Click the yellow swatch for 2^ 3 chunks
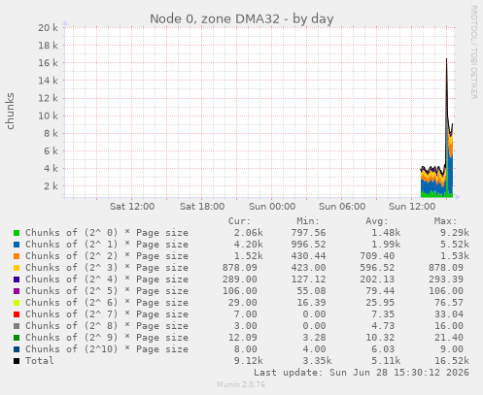This screenshot has width=483, height=395. [17, 268]
